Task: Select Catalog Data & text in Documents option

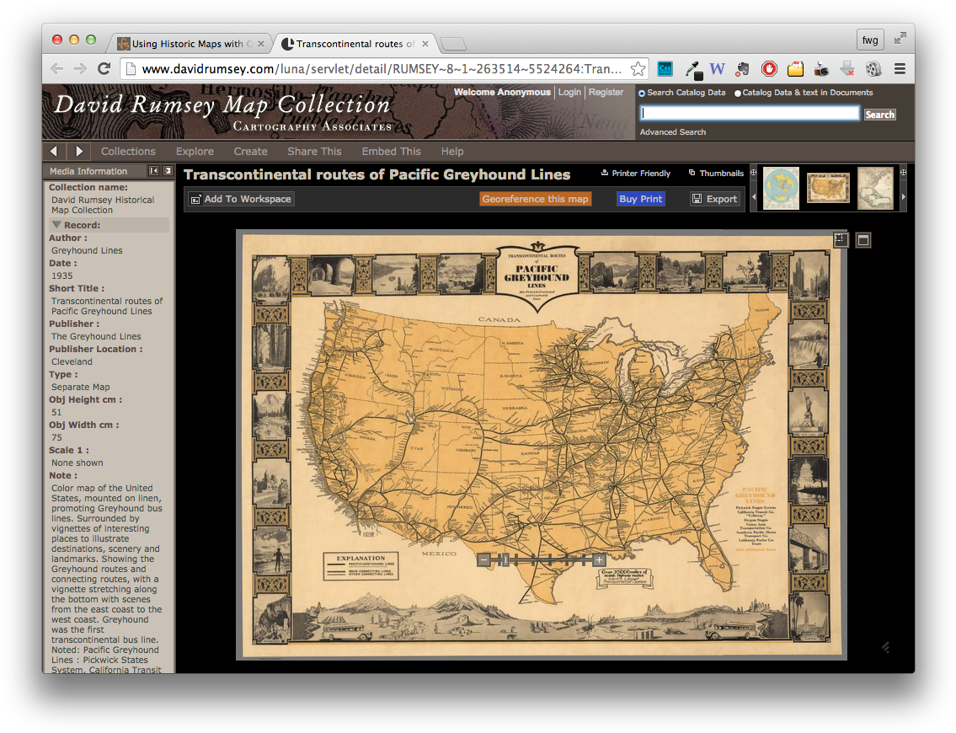Action: pos(738,93)
